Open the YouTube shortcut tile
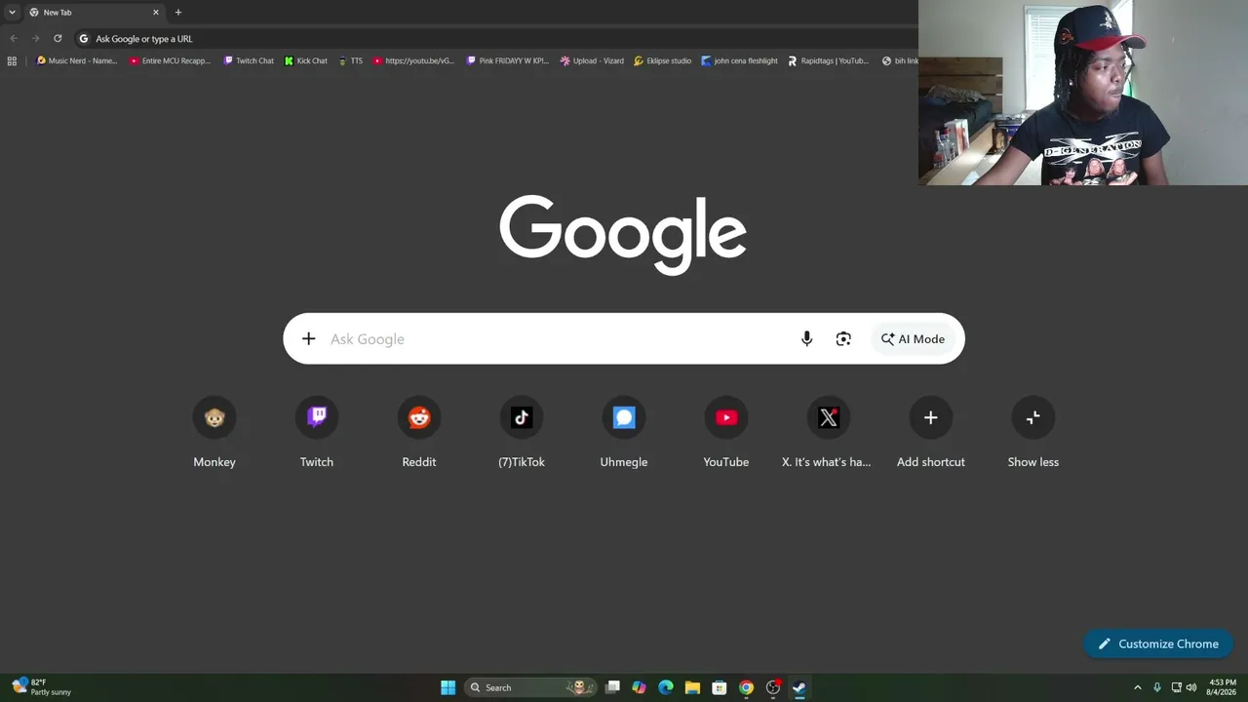The height and width of the screenshot is (702, 1248). (726, 433)
